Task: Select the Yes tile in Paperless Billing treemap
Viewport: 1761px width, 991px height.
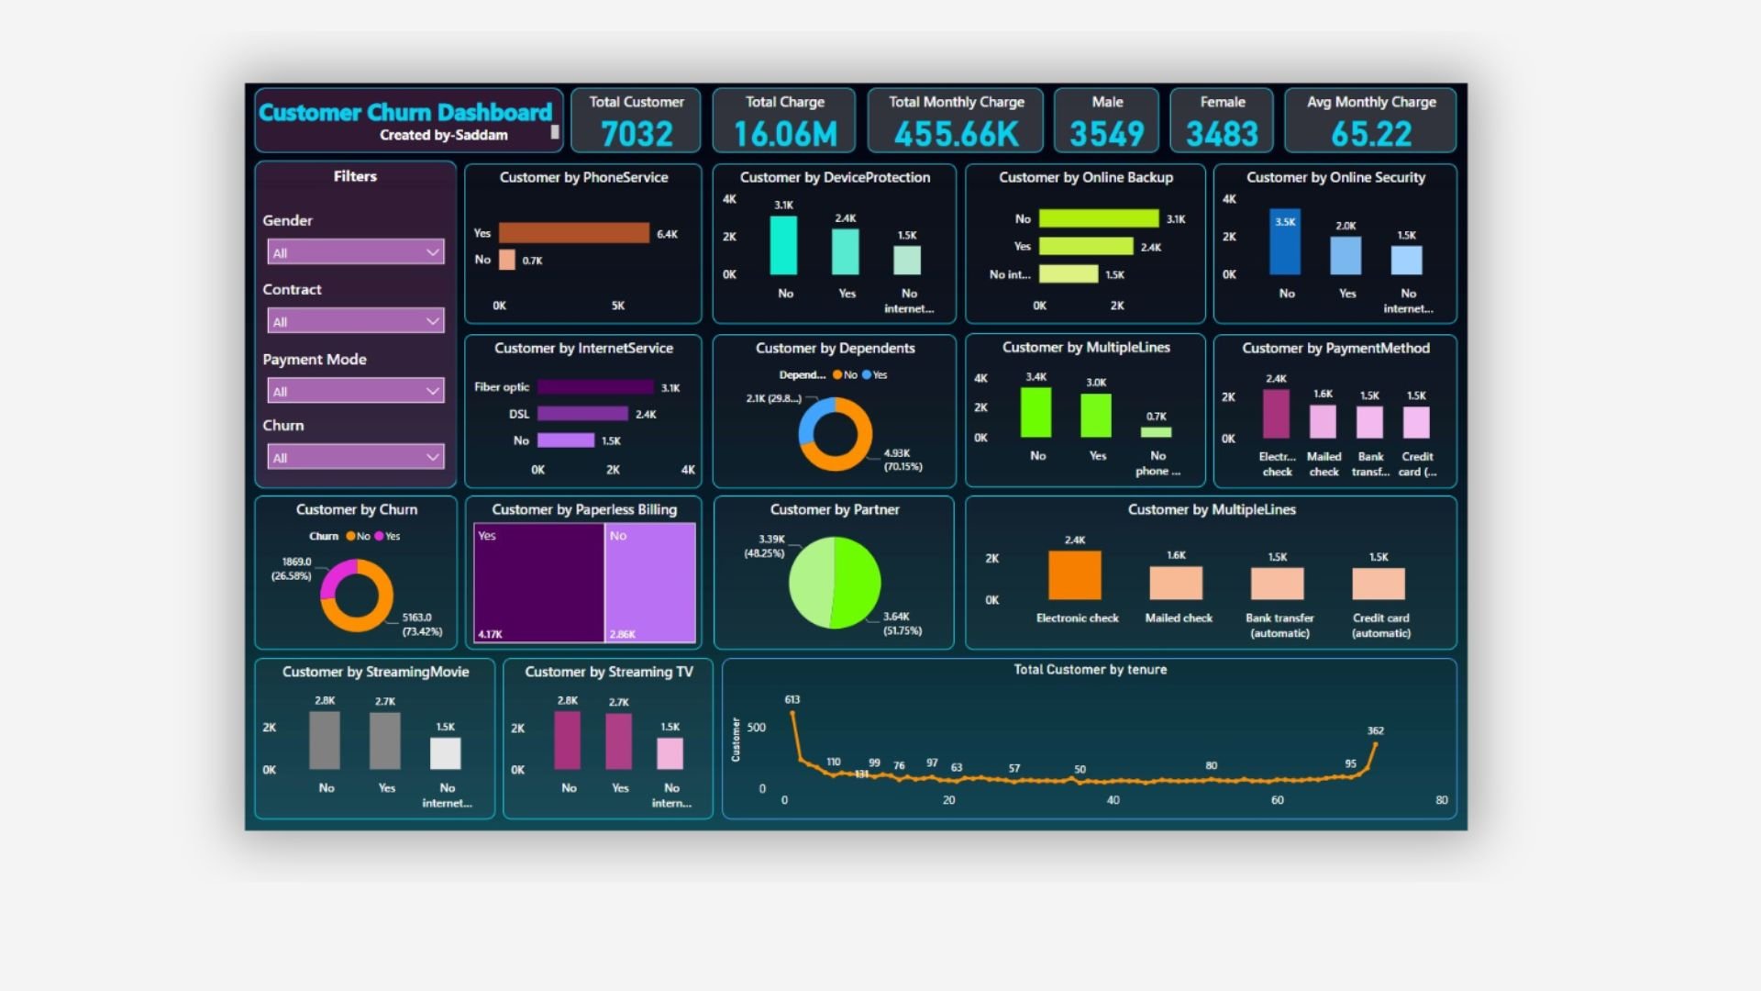Action: 538,583
